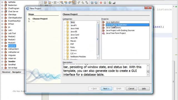
Task: Choose Java Free-Form Project
Action: click(x=116, y=33)
